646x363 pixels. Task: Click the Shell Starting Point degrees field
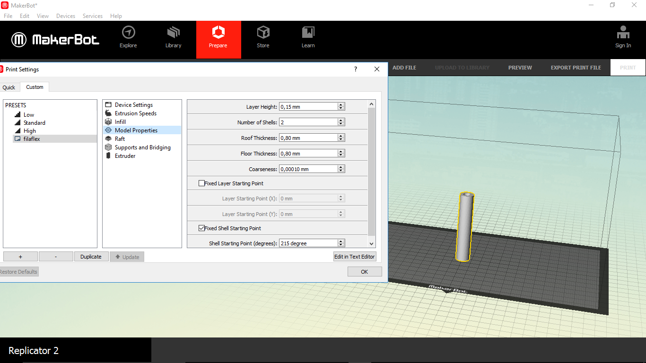(x=308, y=243)
